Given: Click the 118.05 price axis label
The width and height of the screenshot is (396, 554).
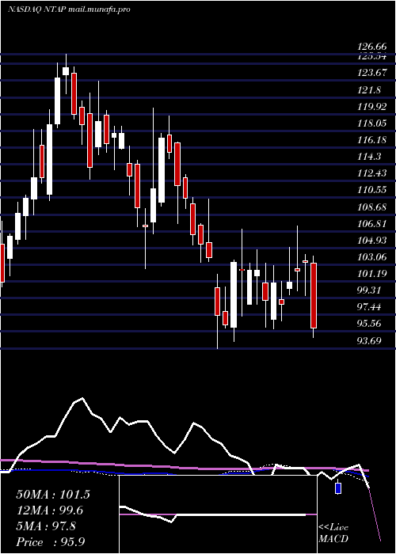Looking at the screenshot, I should pos(372,123).
